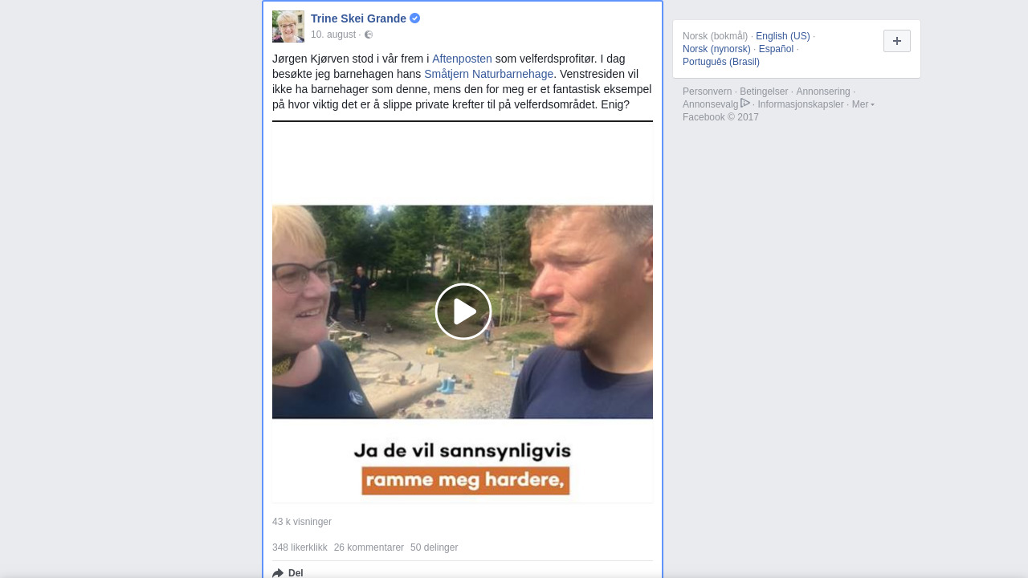The image size is (1028, 578).
Task: Play the video with the play button
Action: [463, 311]
